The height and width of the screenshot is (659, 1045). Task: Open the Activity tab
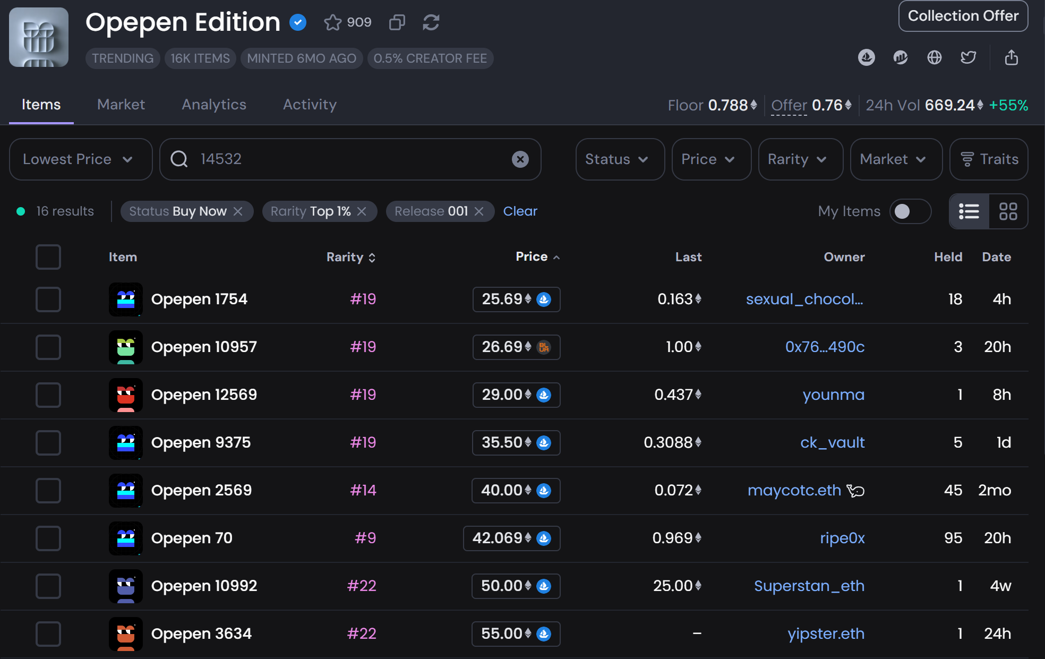pyautogui.click(x=310, y=105)
